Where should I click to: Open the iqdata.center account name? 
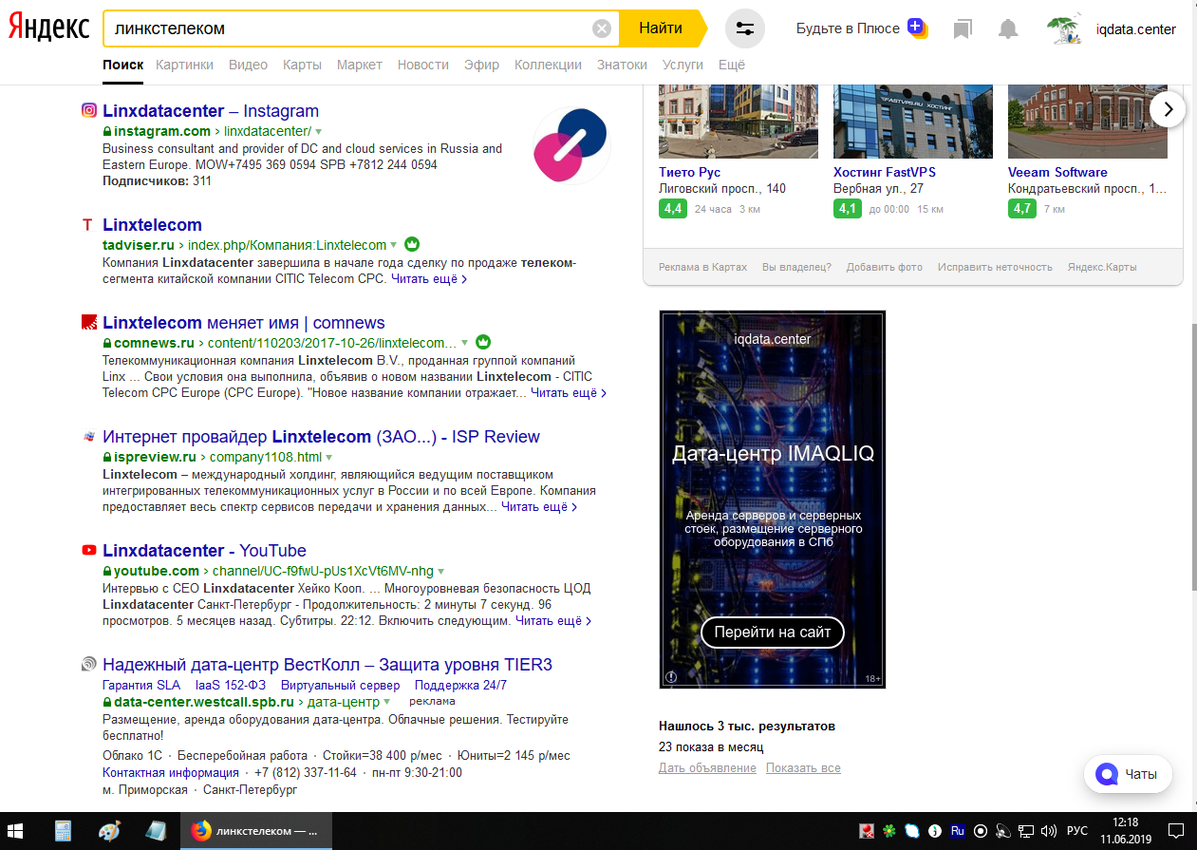[x=1135, y=29]
